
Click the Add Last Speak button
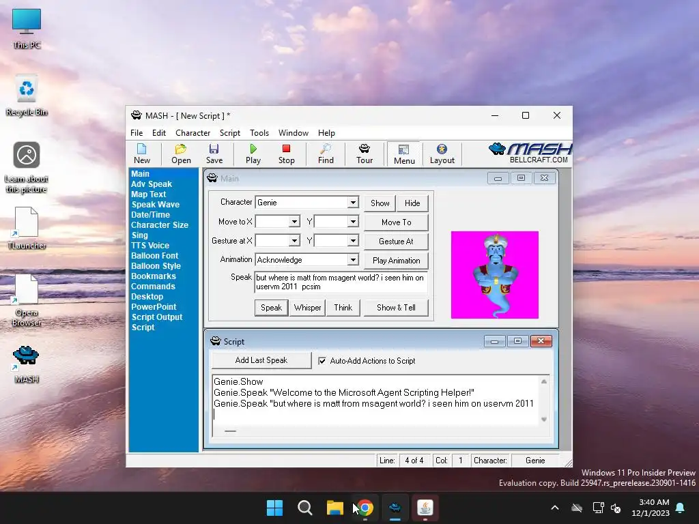(x=261, y=360)
